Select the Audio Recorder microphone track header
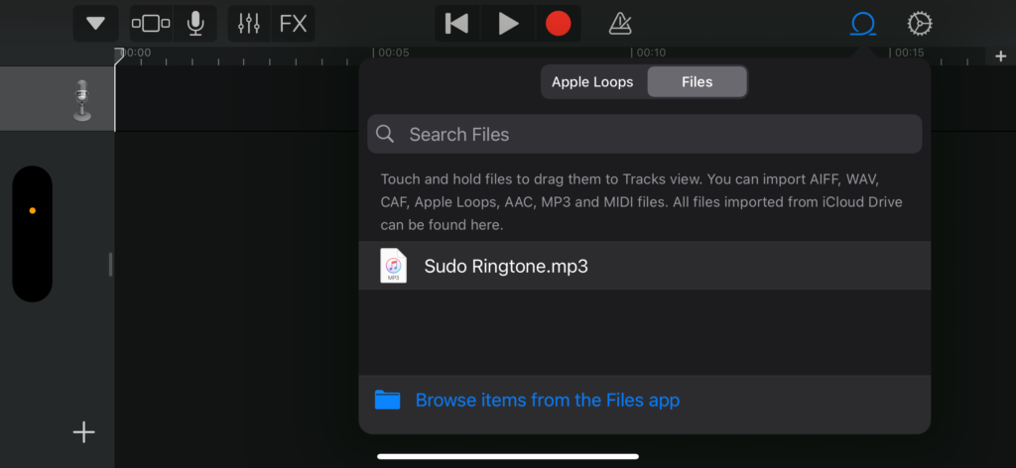 [57, 99]
